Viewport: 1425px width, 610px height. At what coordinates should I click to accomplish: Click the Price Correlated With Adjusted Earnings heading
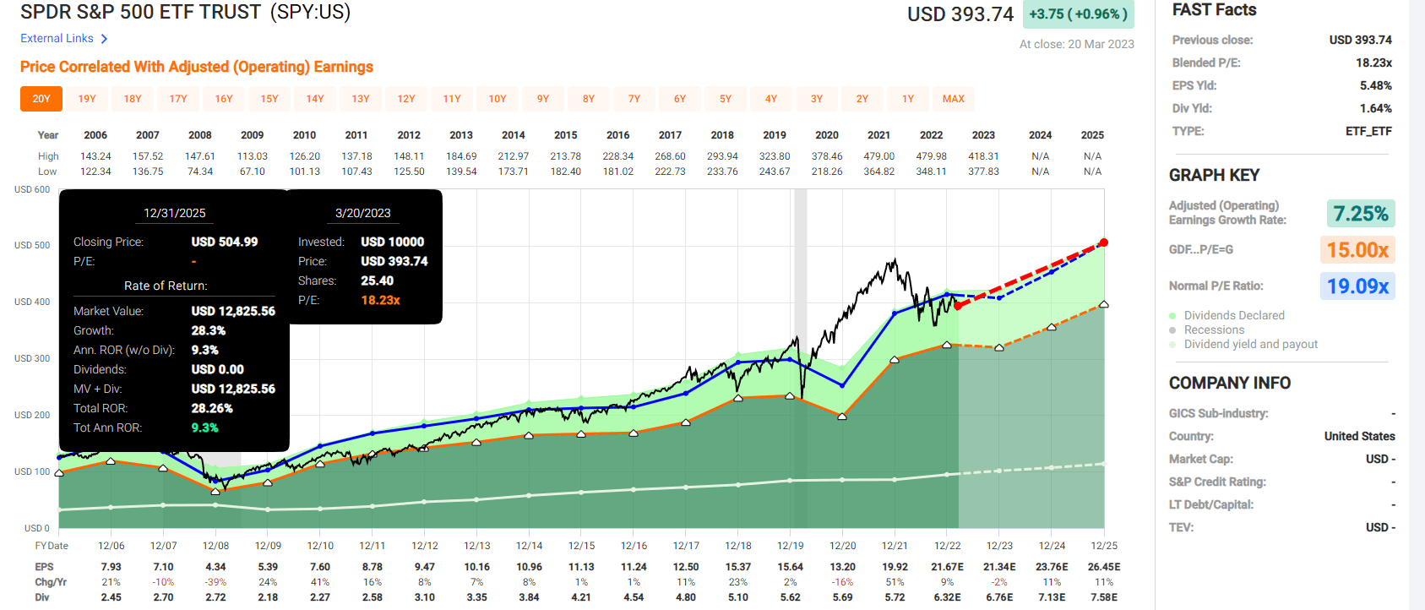tap(197, 67)
